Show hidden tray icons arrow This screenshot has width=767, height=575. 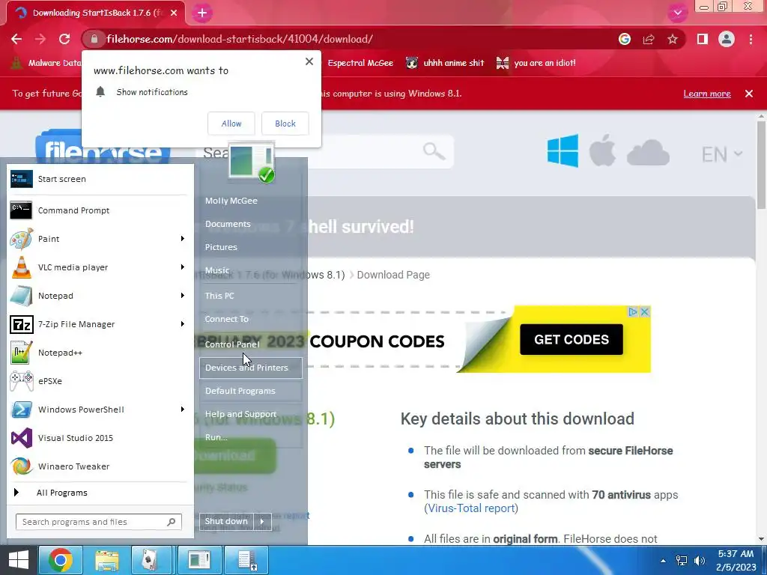click(663, 561)
